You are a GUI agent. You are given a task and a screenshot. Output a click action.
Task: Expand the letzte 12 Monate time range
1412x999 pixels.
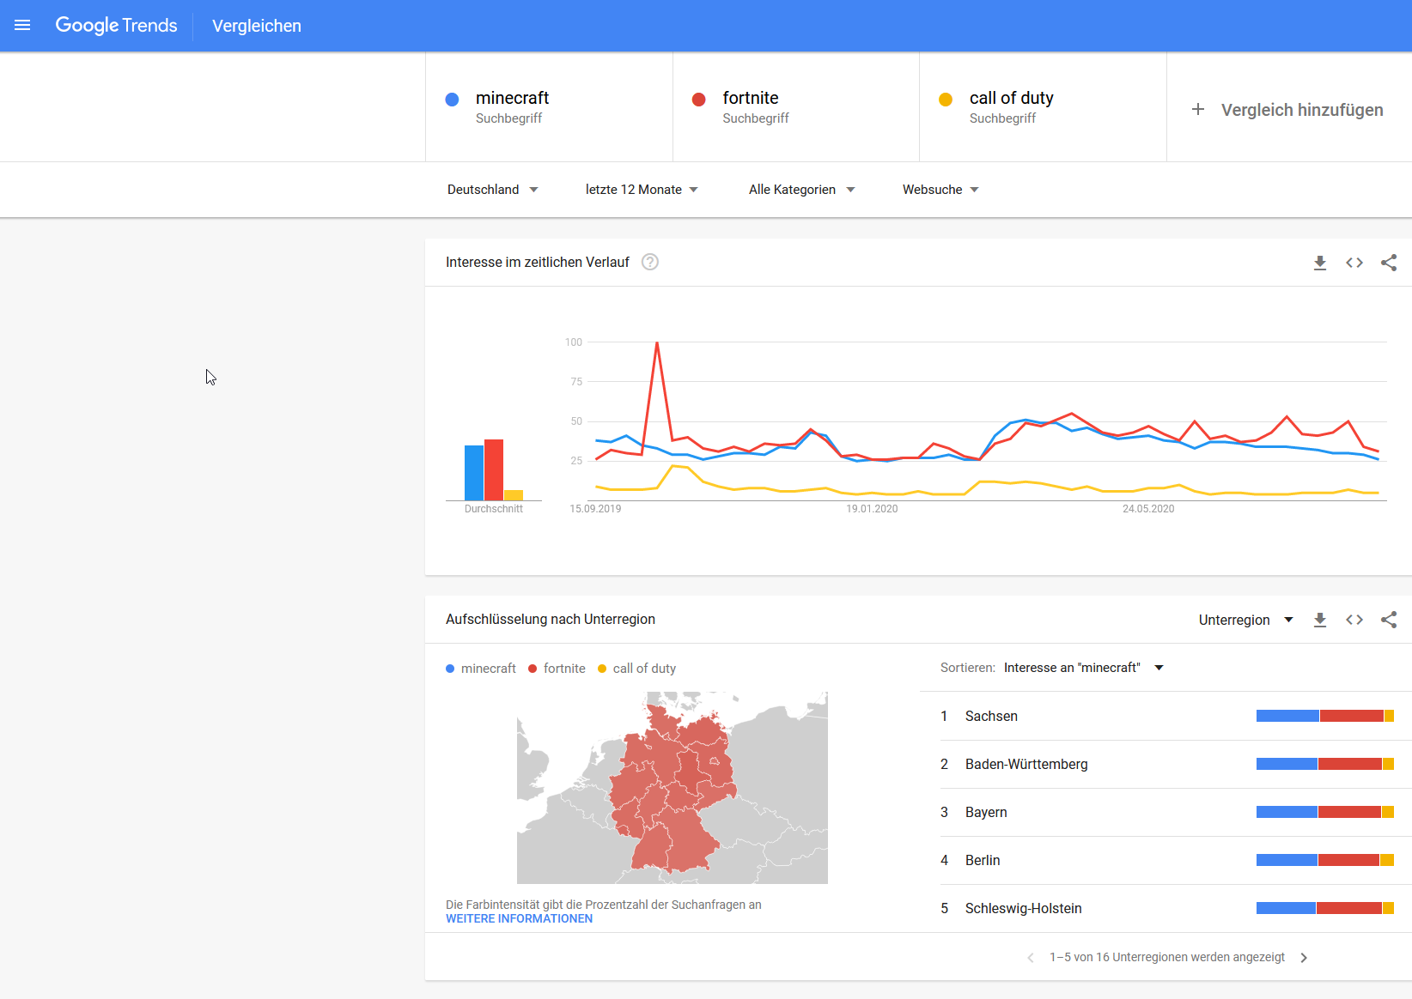tap(641, 190)
